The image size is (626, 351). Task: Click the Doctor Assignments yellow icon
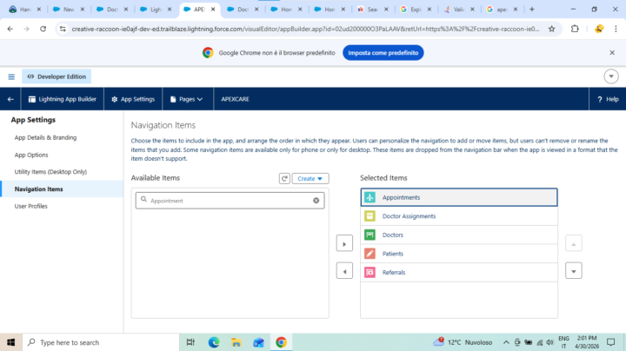pyautogui.click(x=370, y=216)
